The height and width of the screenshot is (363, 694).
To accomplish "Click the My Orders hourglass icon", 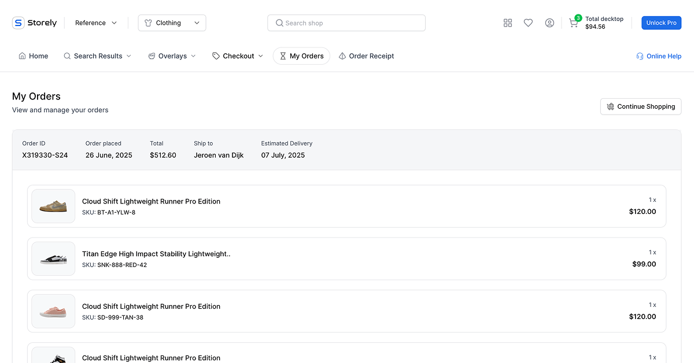I will click(x=283, y=56).
